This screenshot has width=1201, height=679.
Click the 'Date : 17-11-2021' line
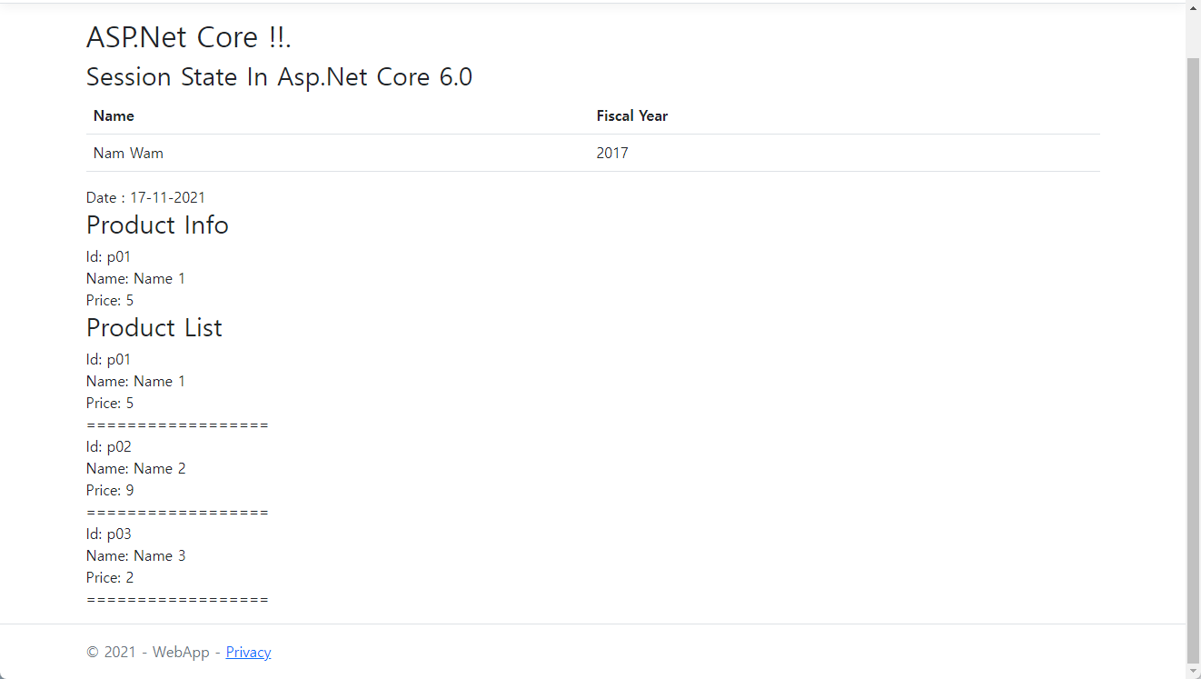pyautogui.click(x=145, y=197)
